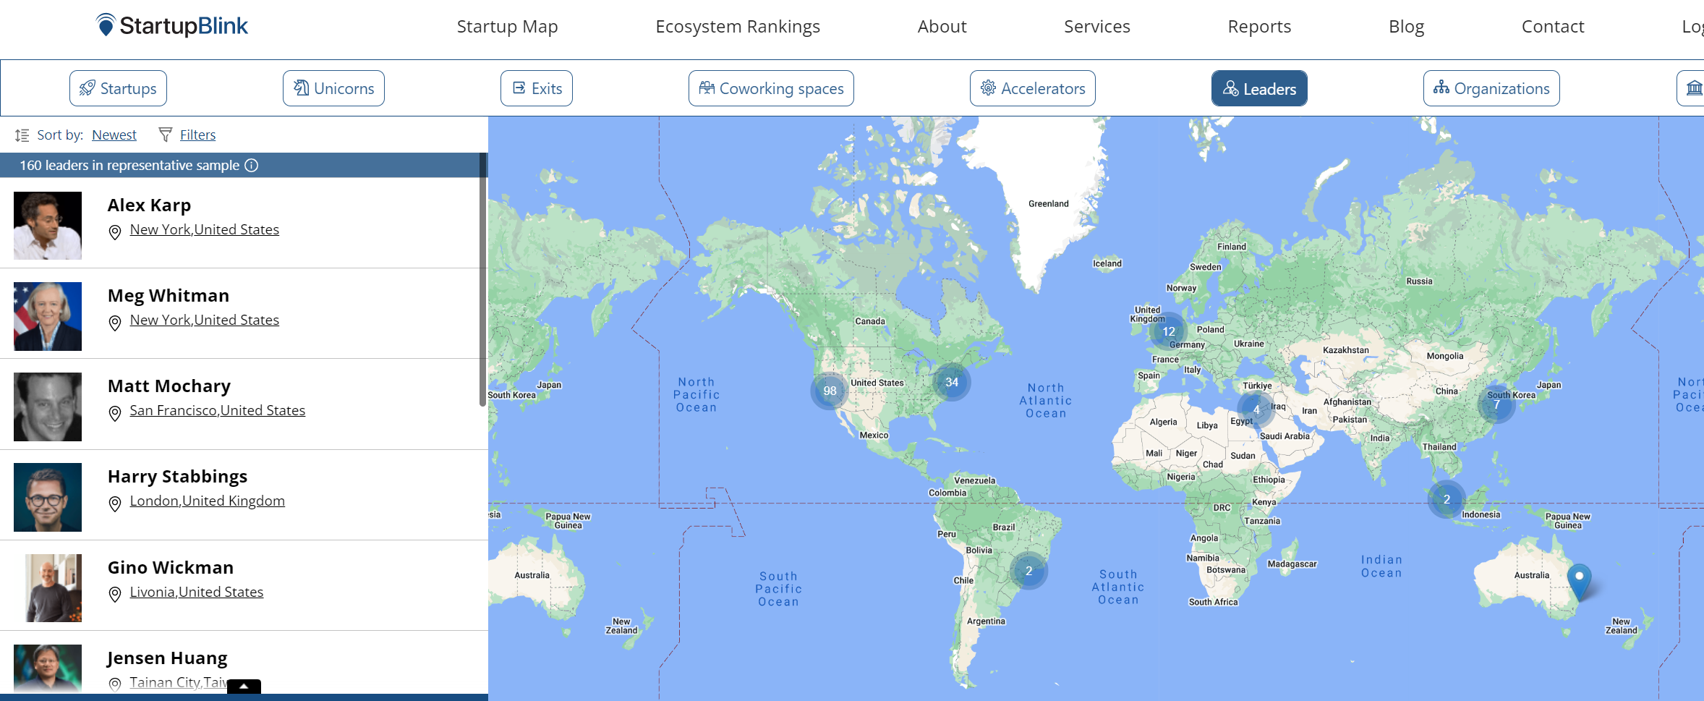Switch to the Unicorns category
The image size is (1704, 701).
click(x=333, y=88)
